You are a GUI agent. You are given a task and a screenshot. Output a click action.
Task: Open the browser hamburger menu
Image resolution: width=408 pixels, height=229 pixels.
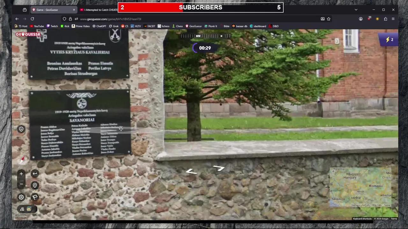pos(393,19)
